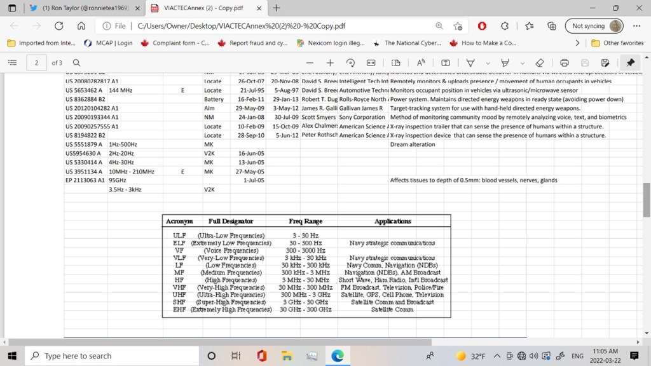Select the Erase tool in PDF toolbar
This screenshot has height=366, width=651.
pyautogui.click(x=540, y=63)
